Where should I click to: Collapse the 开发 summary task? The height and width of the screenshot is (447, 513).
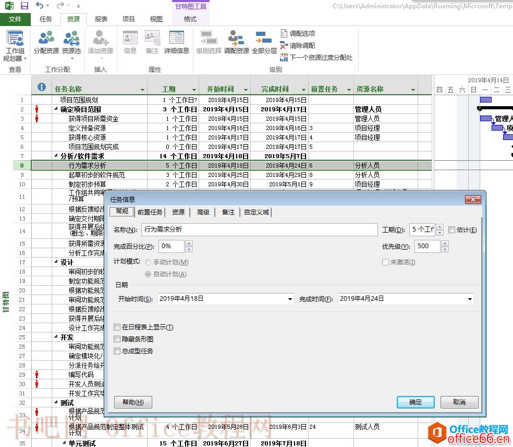[56, 337]
